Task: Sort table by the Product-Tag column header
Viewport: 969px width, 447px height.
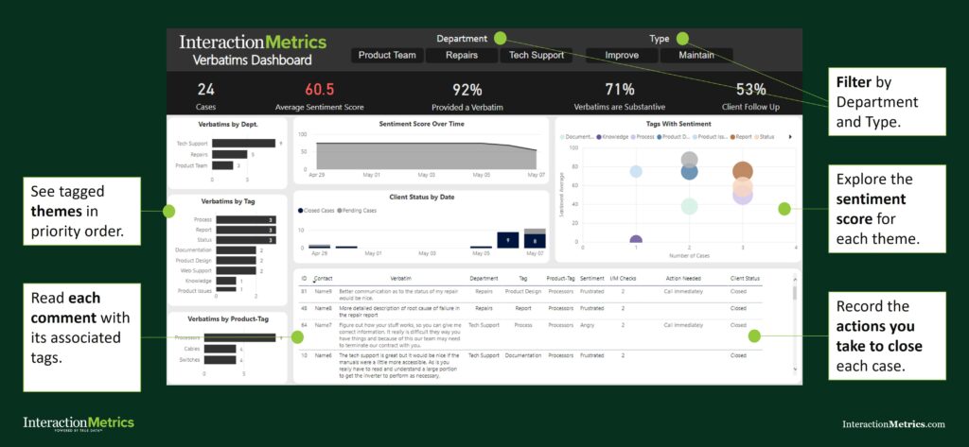Action: [x=560, y=279]
